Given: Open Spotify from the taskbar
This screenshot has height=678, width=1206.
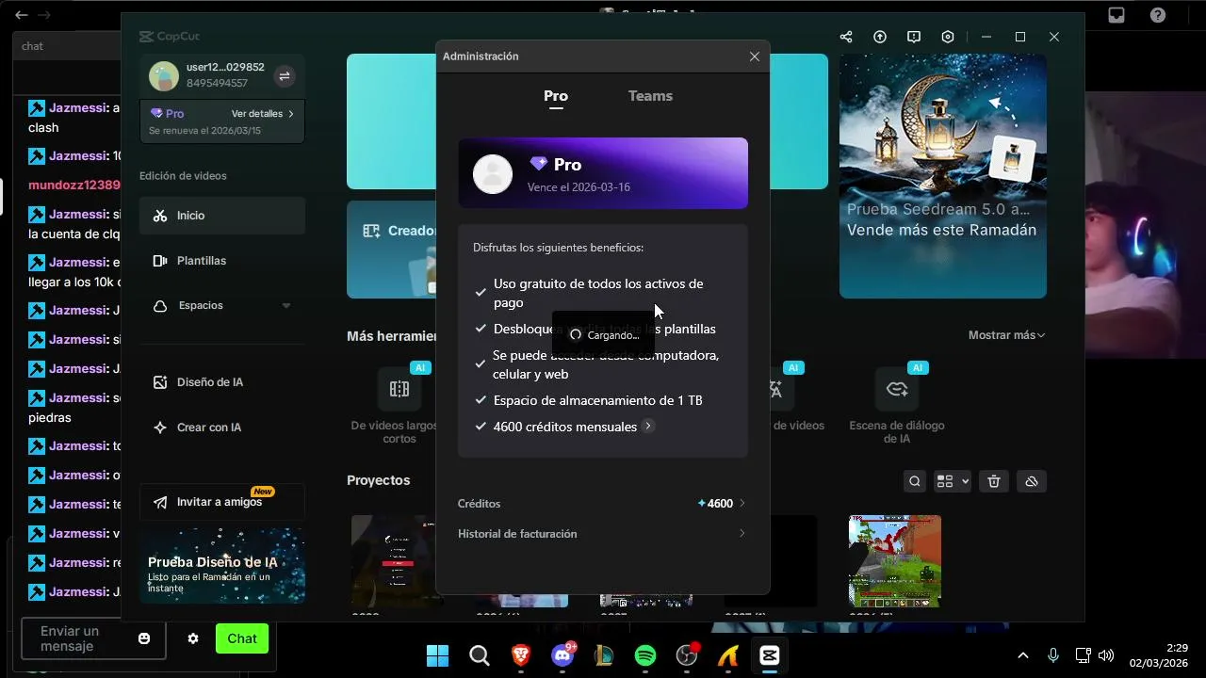Looking at the screenshot, I should tap(645, 655).
